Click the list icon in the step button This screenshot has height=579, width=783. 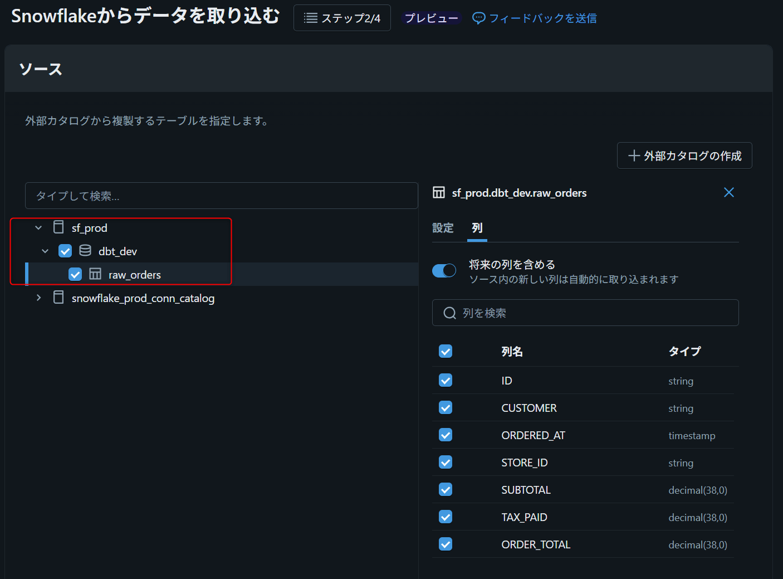[311, 18]
